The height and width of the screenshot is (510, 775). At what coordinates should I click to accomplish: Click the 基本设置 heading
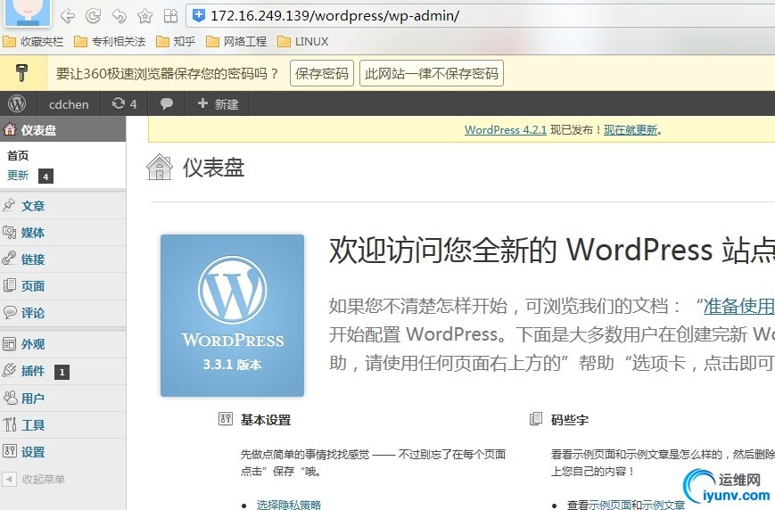(266, 420)
